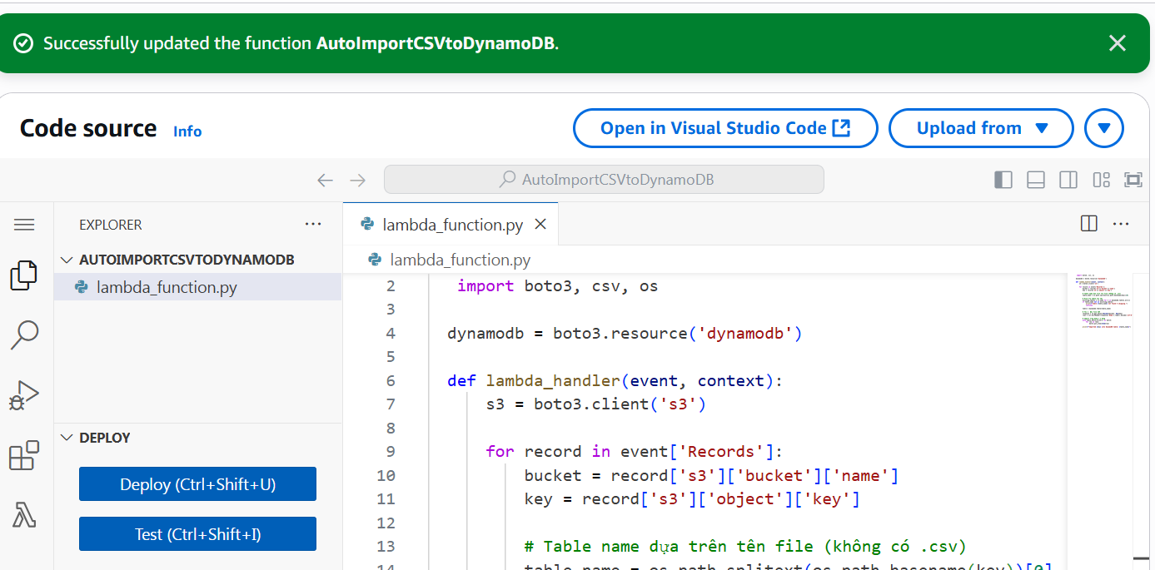Image resolution: width=1155 pixels, height=570 pixels.
Task: Toggle the primary sidebar visibility
Action: 1003,179
